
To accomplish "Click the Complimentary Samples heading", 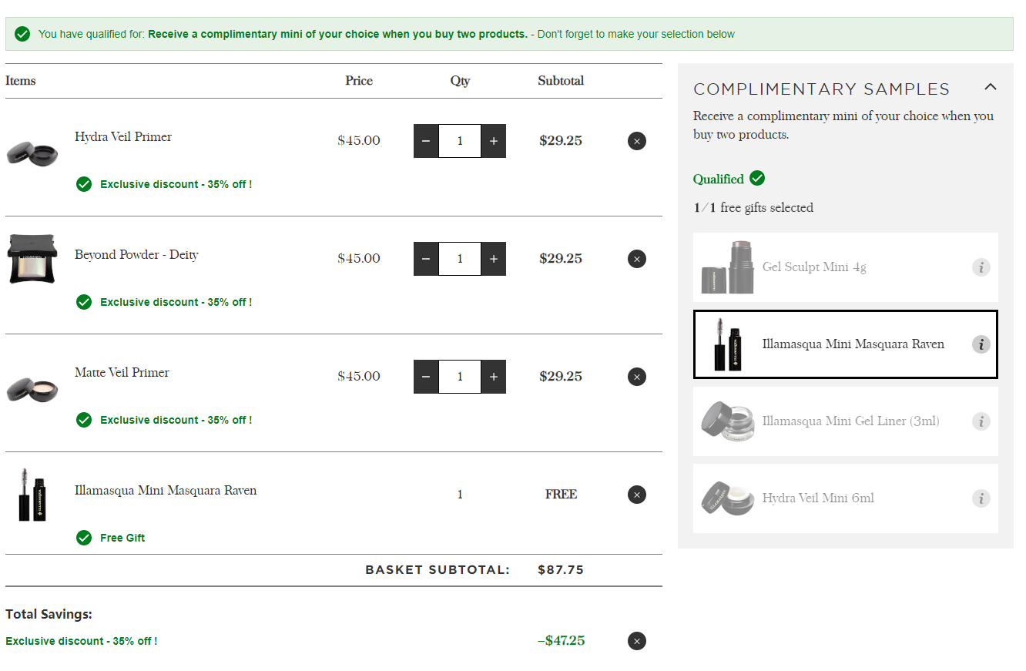I will tap(822, 89).
